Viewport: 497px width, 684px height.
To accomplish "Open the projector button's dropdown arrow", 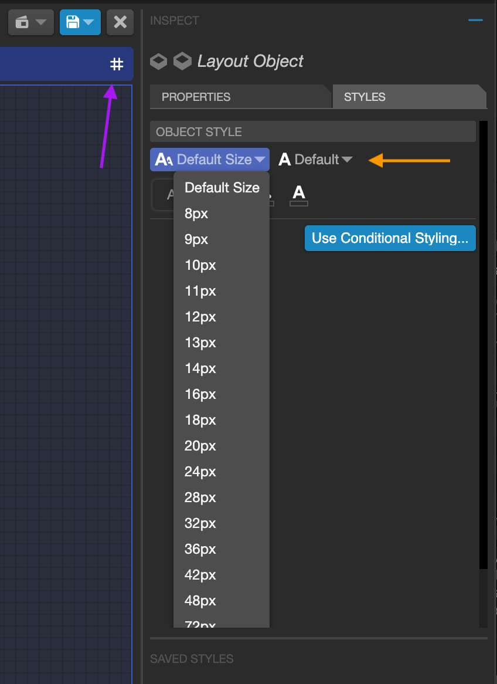I will tap(39, 22).
